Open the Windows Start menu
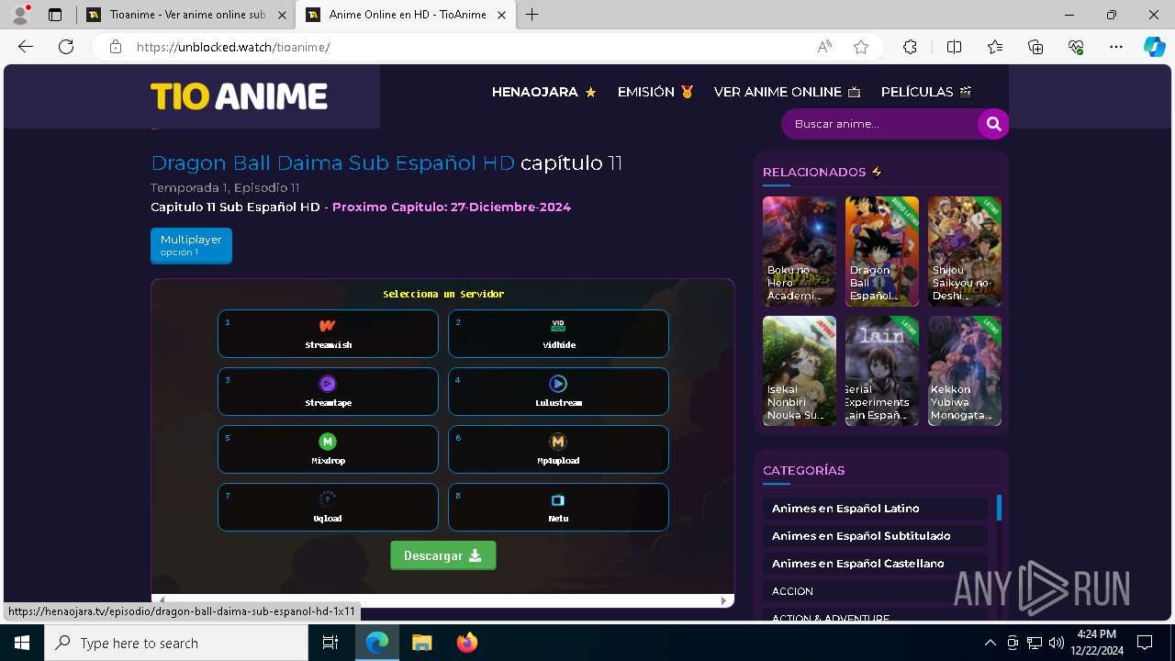1175x661 pixels. click(22, 643)
